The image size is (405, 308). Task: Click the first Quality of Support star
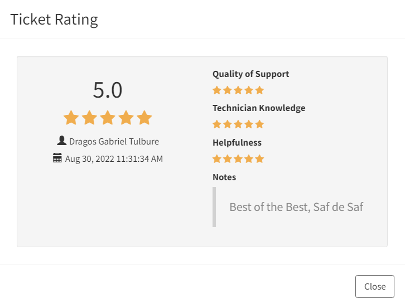(216, 90)
